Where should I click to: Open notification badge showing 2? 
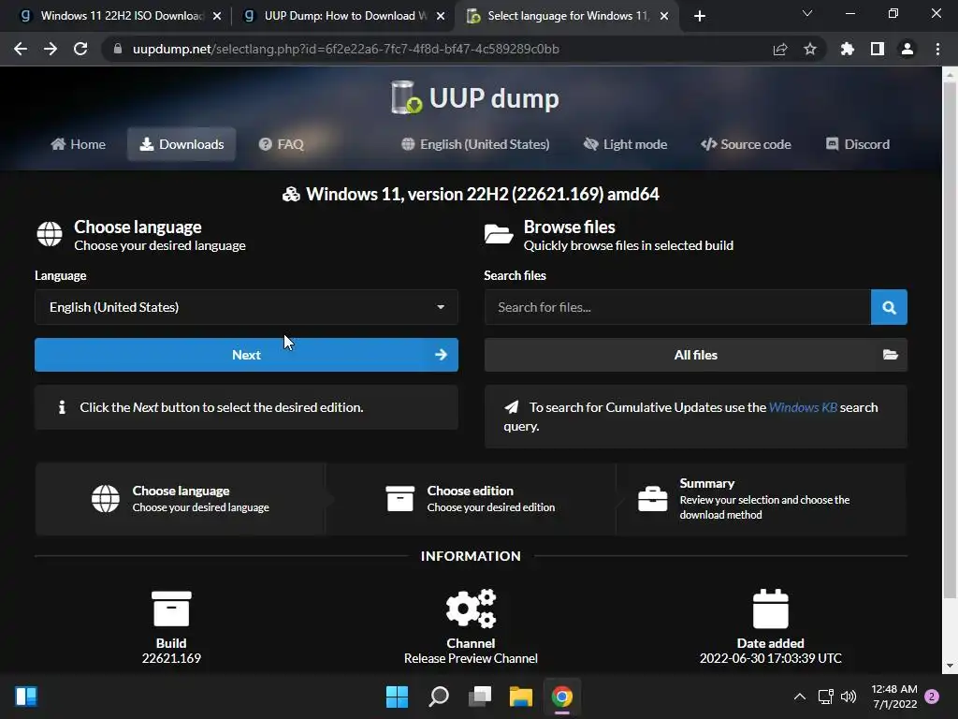point(932,697)
